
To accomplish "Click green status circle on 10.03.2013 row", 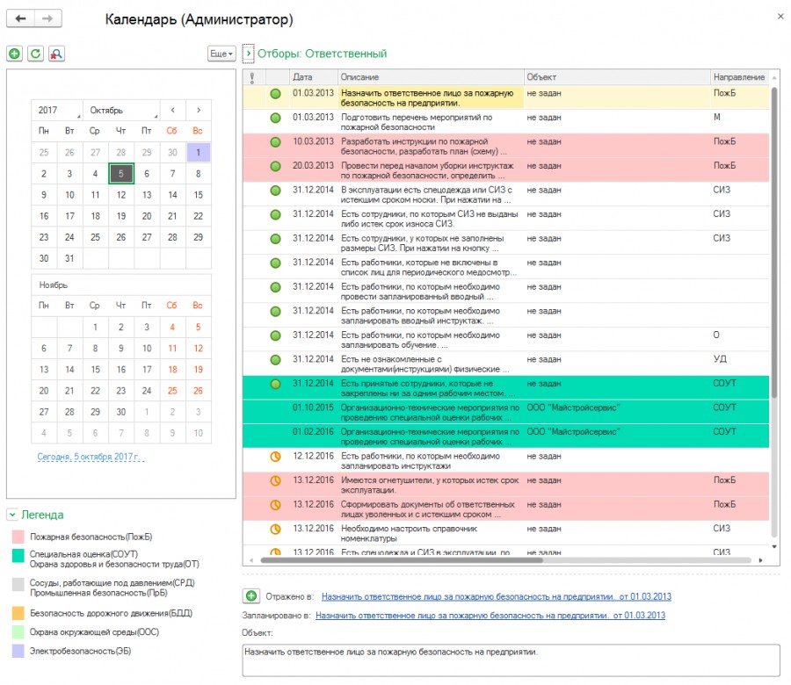I will (275, 142).
